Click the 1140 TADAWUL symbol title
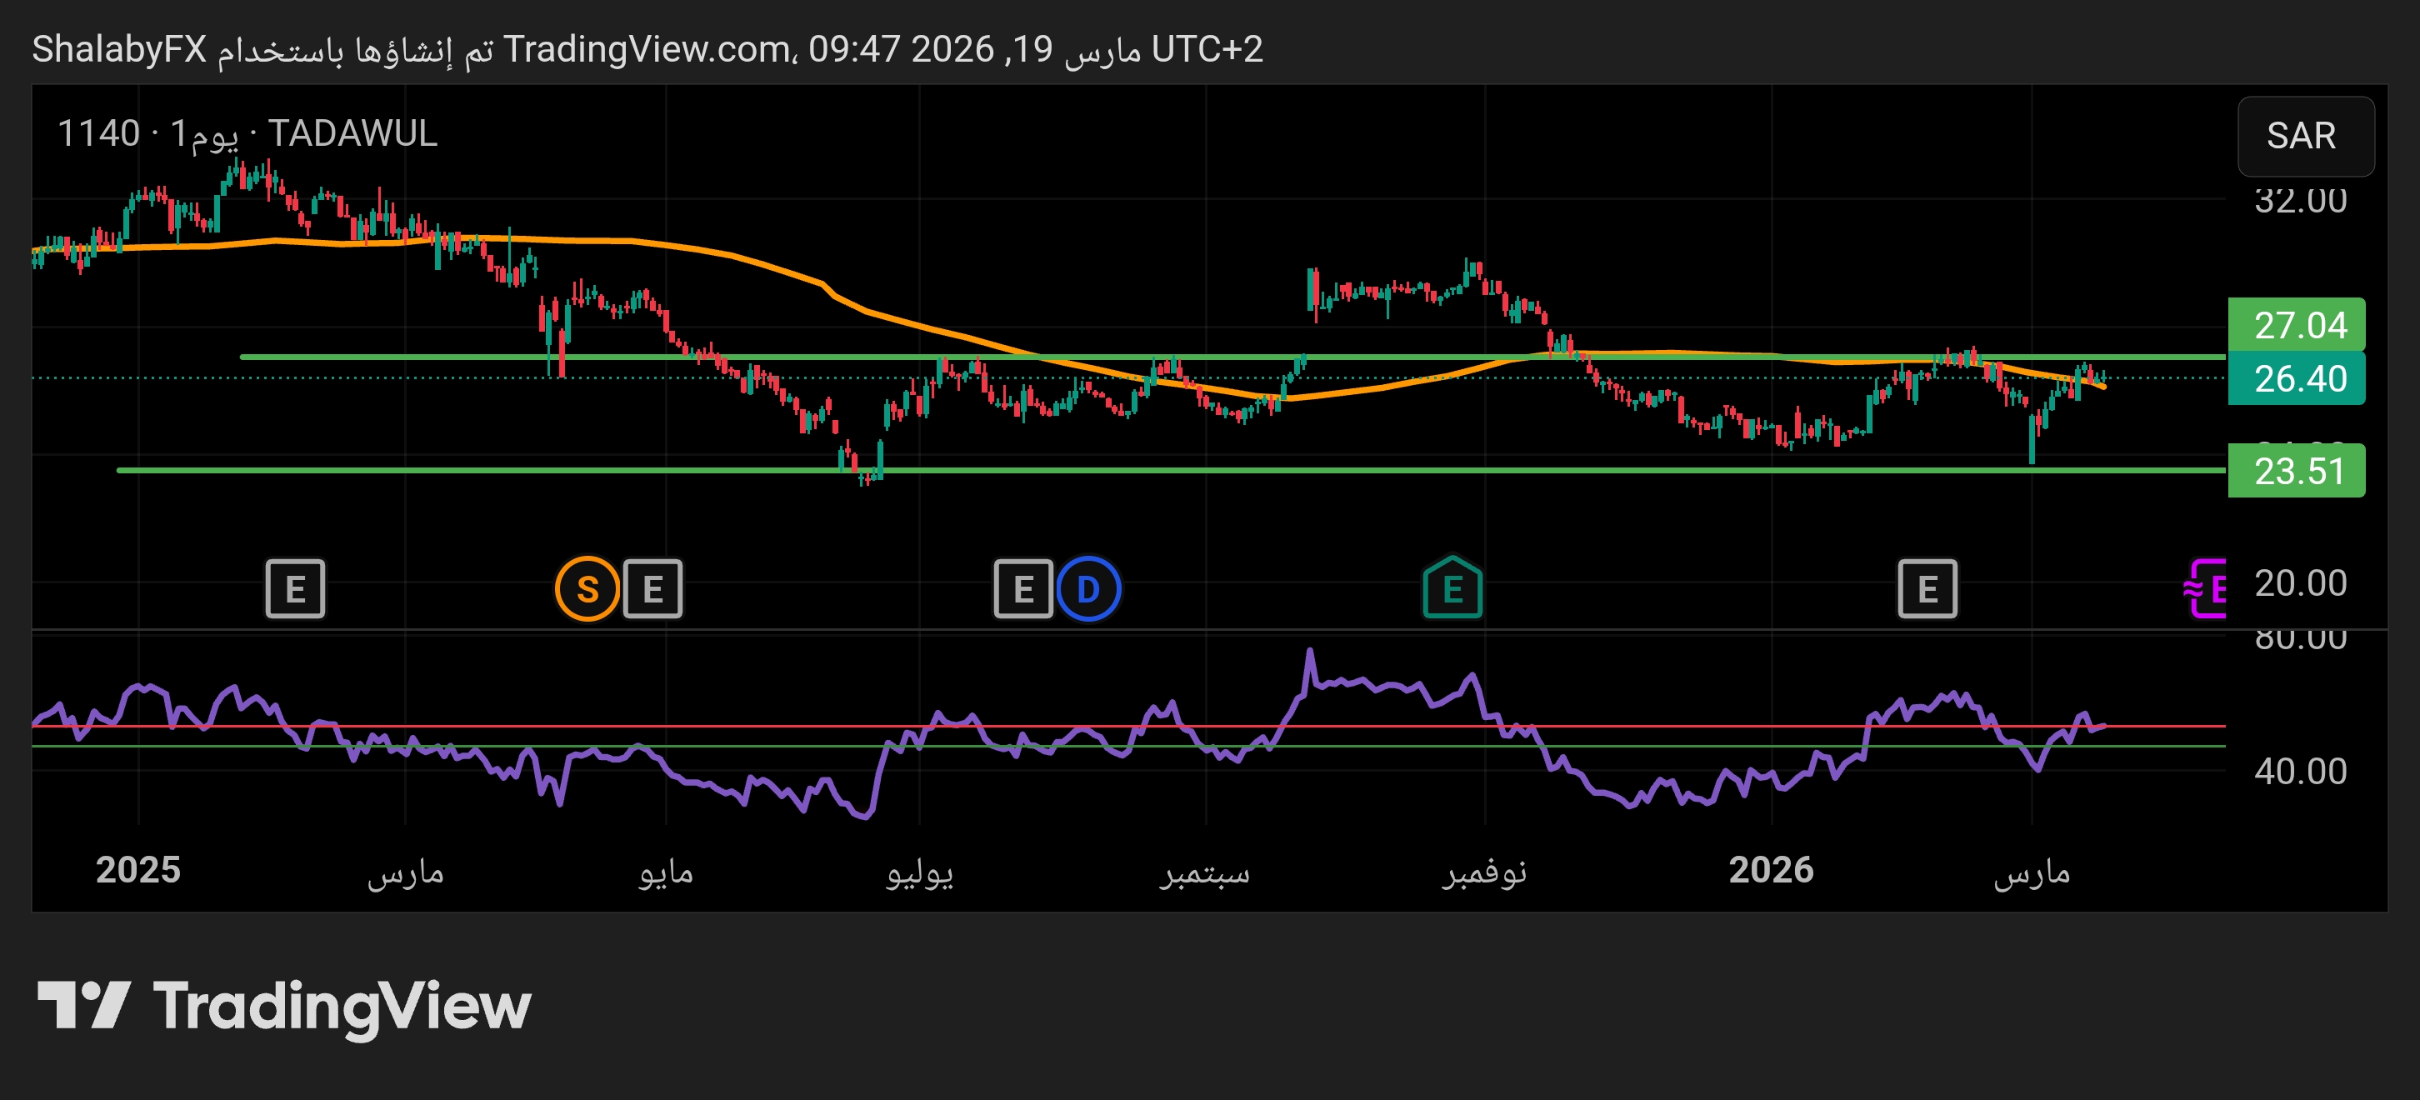Viewport: 2420px width, 1100px height. 247,133
